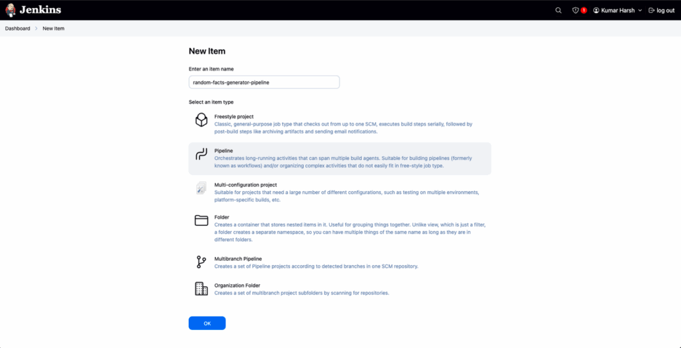Select the Freestyle project box icon
The image size is (681, 348).
(201, 120)
